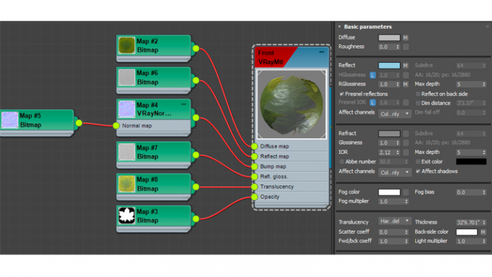Click the output socket of Map #6

tap(196, 80)
